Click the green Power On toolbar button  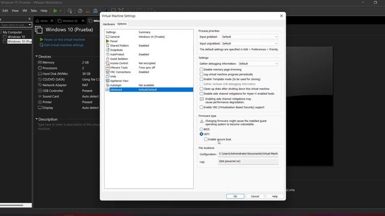[55, 11]
